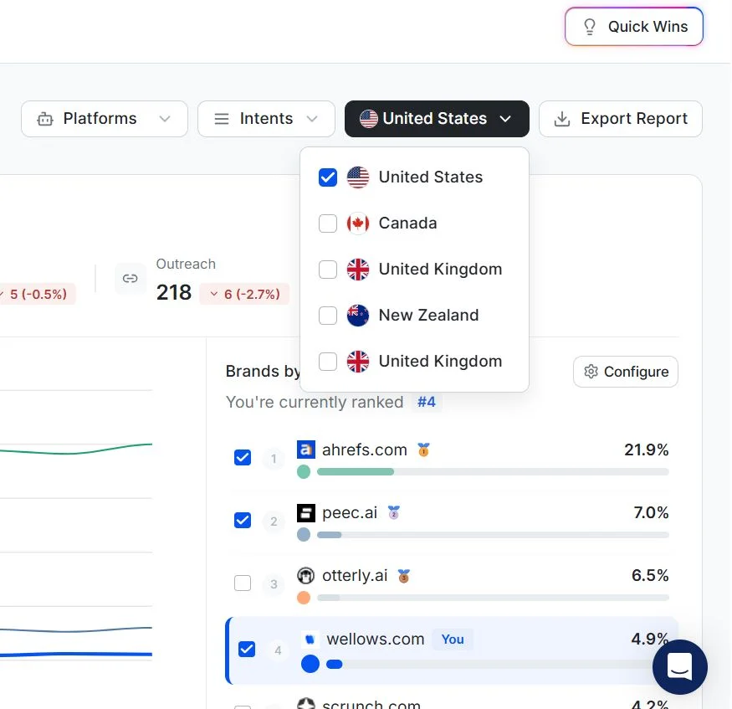732x709 pixels.
Task: Click the wellows.com brand name
Action: (x=376, y=639)
